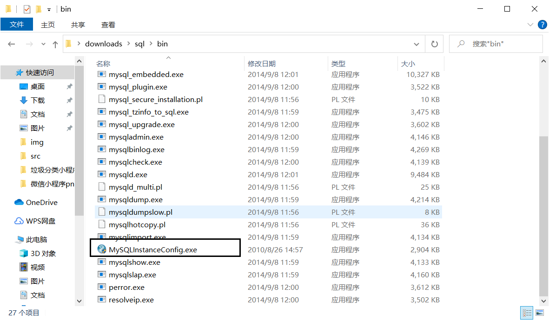Expand chevron before downloads in path

pos(79,44)
